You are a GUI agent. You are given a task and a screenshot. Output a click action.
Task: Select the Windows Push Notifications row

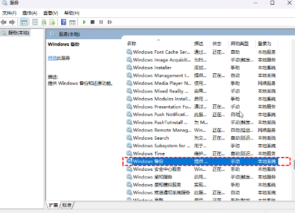(x=202, y=114)
